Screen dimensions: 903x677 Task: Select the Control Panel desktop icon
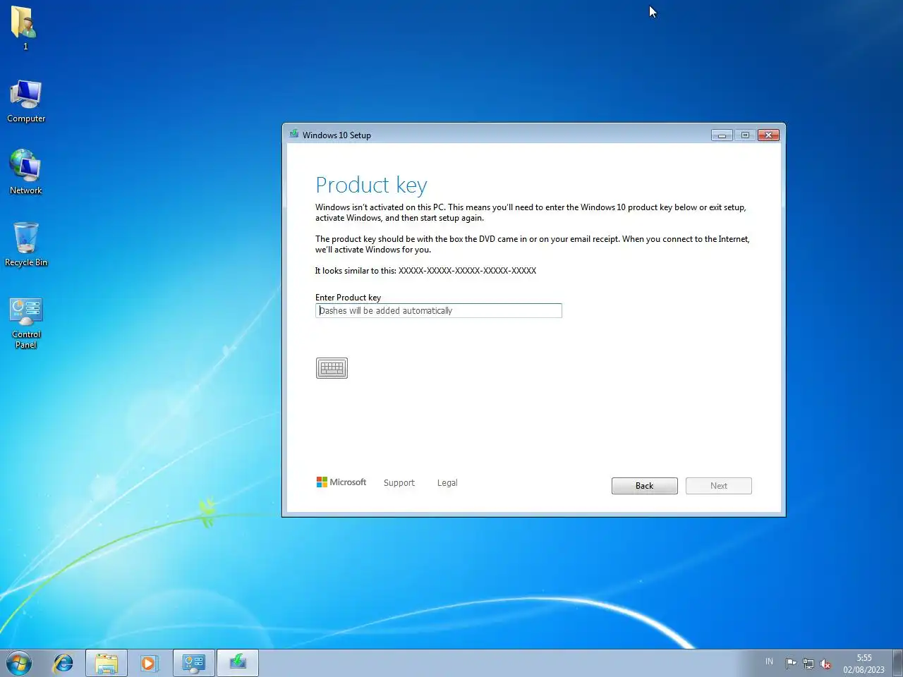click(x=26, y=323)
